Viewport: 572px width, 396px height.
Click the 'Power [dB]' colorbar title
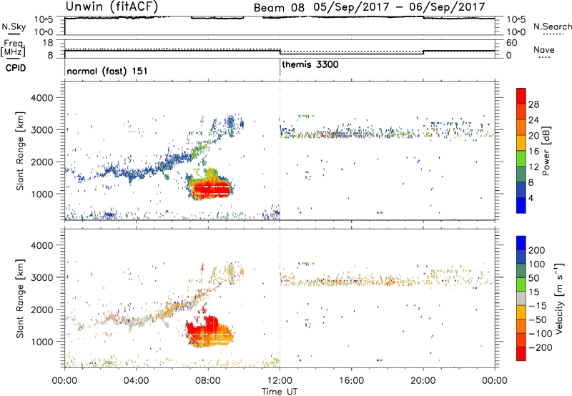(x=546, y=151)
